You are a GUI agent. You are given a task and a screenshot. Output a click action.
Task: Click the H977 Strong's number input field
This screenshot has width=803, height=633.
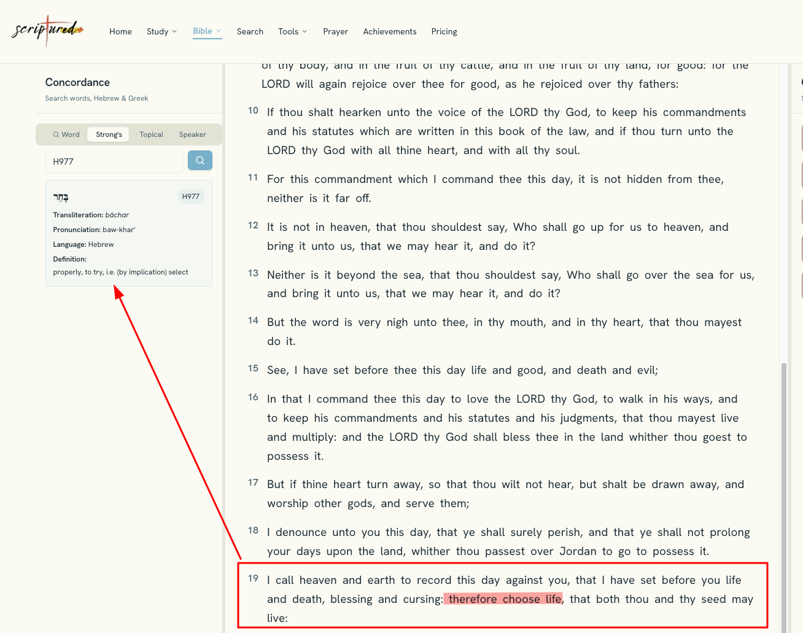coord(114,161)
